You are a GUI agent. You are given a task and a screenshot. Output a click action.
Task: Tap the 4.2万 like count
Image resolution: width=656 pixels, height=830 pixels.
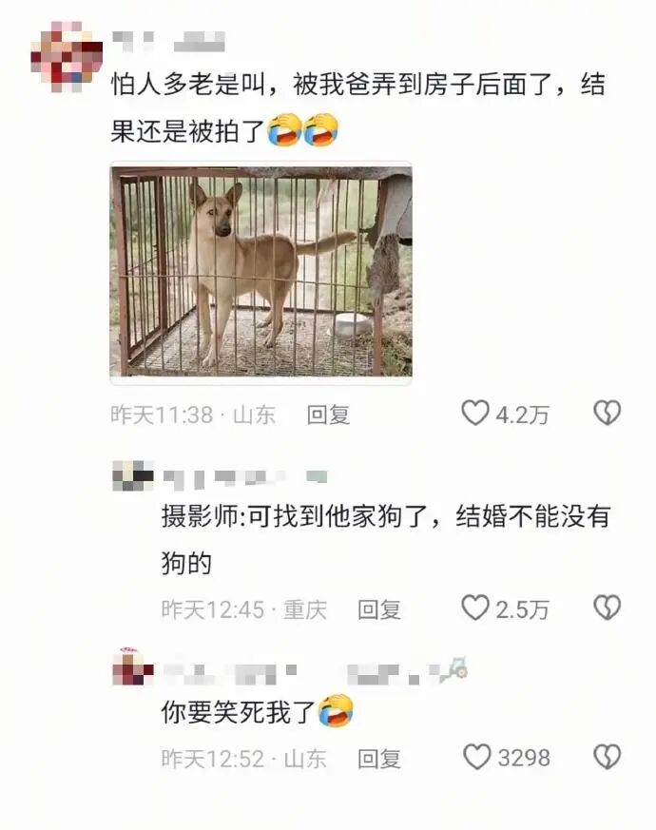[x=522, y=415]
